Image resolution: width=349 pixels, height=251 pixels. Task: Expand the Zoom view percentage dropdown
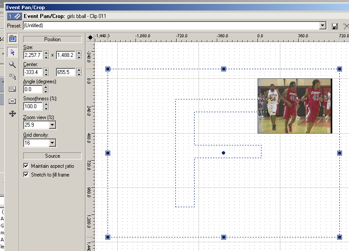click(x=52, y=125)
